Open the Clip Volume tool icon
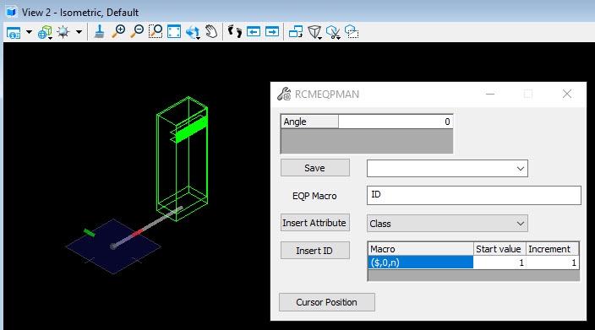595x330 pixels. coord(333,32)
